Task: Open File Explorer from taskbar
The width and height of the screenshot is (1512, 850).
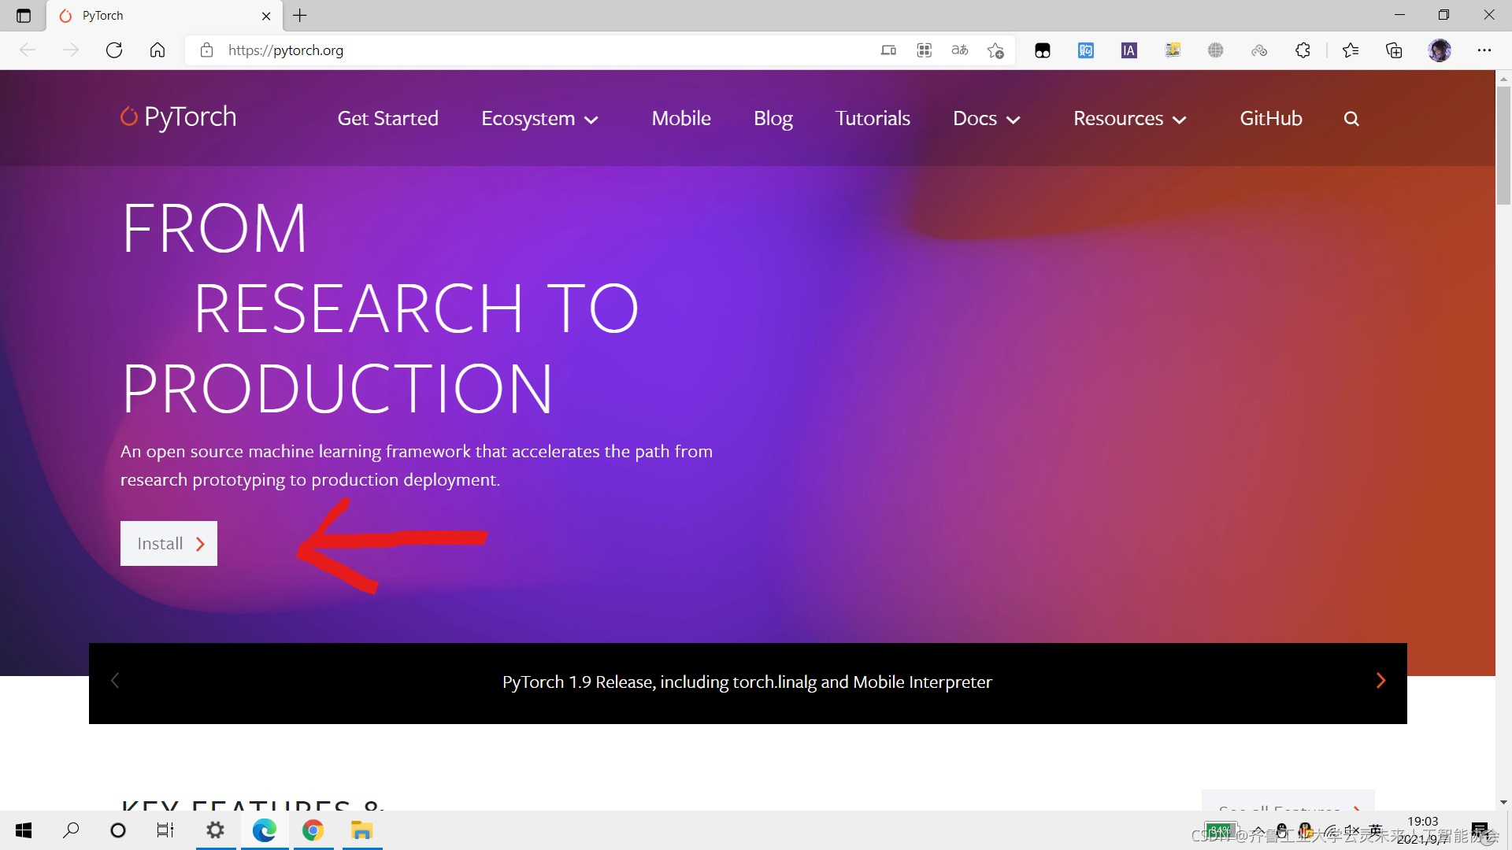Action: pyautogui.click(x=361, y=830)
